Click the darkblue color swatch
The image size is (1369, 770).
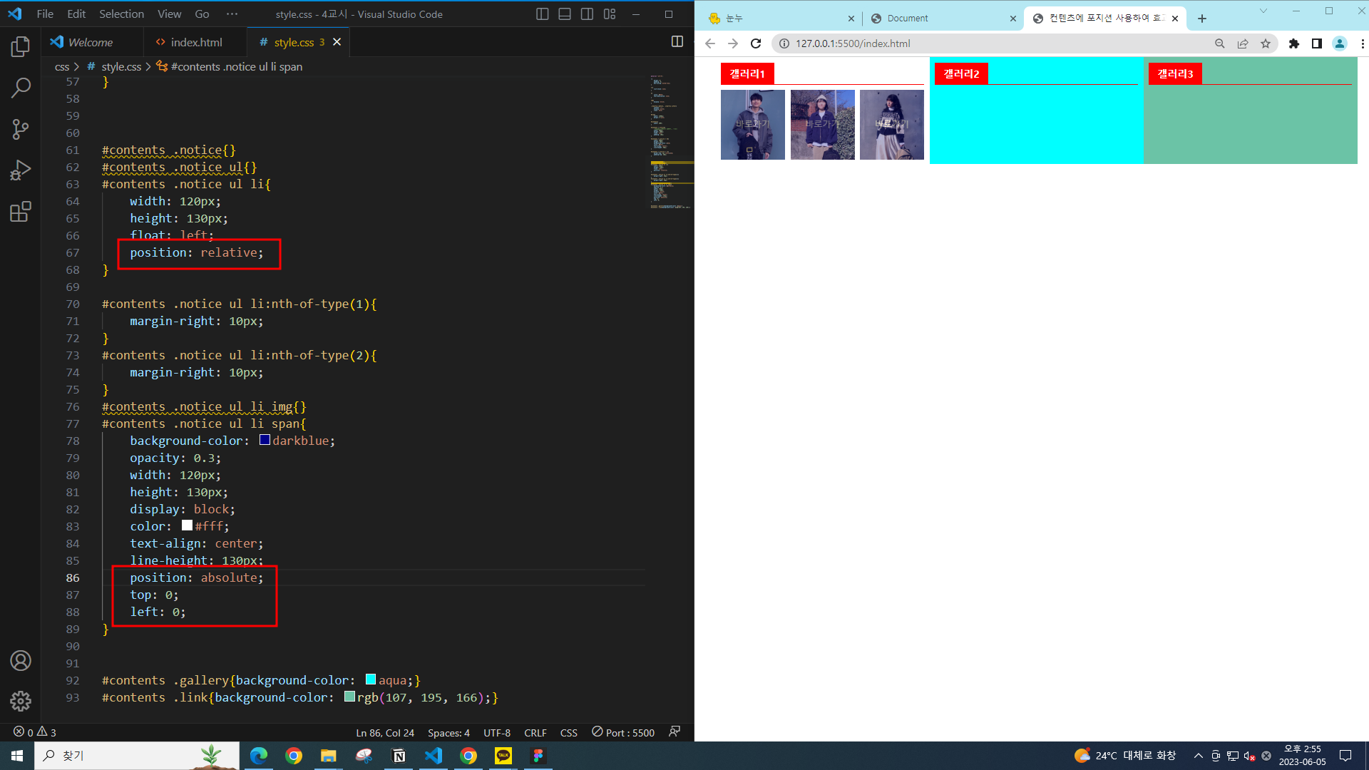coord(265,441)
